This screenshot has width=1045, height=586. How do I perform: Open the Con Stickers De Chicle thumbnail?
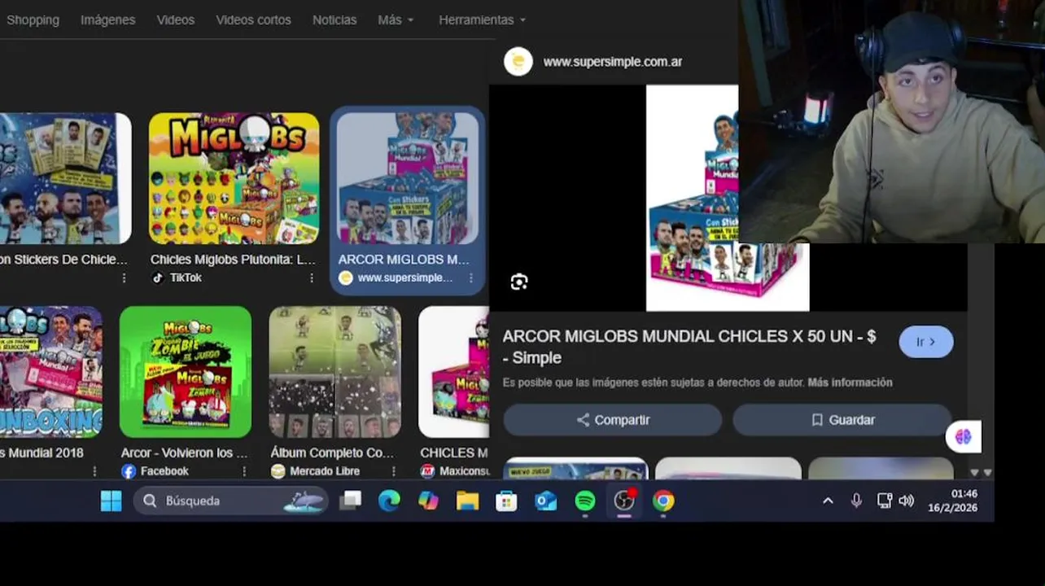65,178
